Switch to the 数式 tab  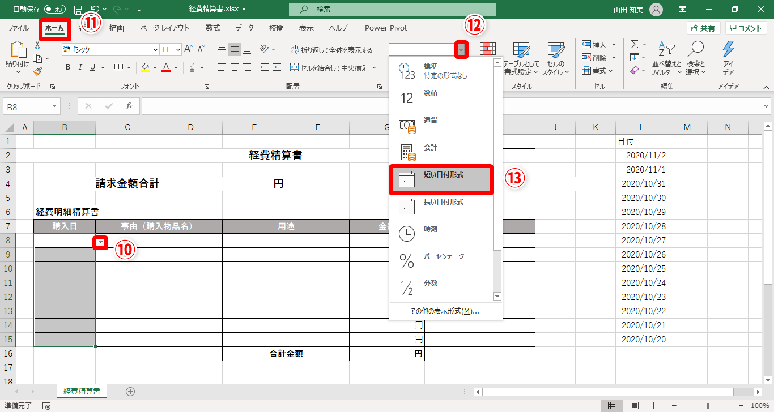click(x=213, y=28)
